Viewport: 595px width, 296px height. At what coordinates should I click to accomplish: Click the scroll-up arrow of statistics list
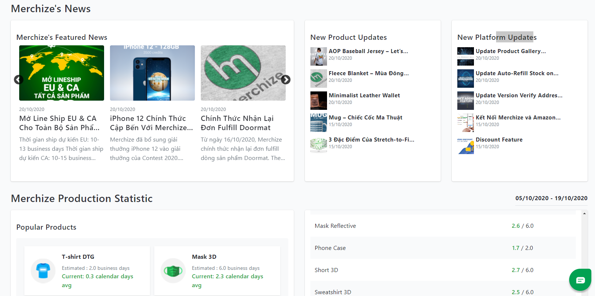tap(584, 213)
